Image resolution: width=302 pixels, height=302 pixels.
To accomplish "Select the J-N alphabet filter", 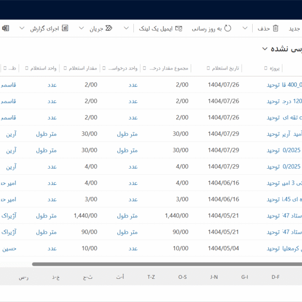I will (214, 277).
